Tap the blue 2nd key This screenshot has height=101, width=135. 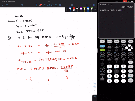pyautogui.click(x=102, y=46)
